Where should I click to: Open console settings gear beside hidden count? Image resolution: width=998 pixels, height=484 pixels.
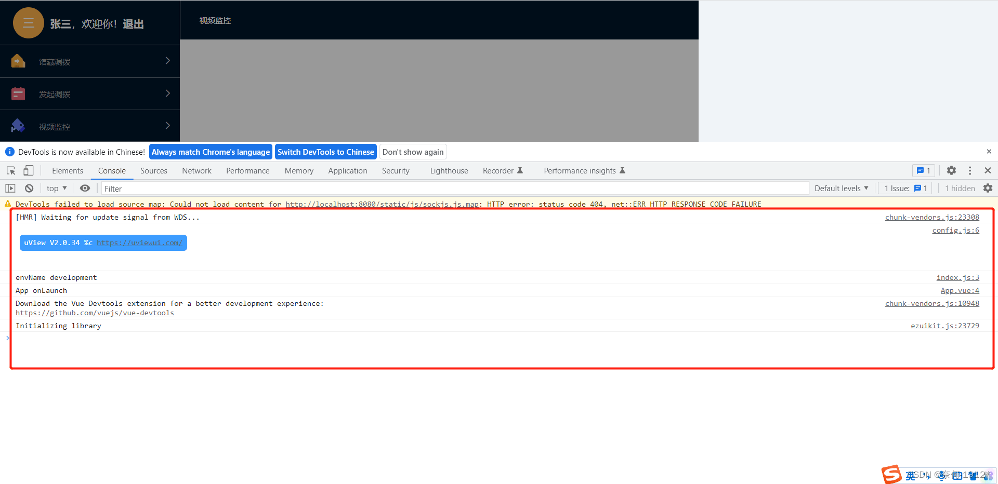click(x=988, y=188)
